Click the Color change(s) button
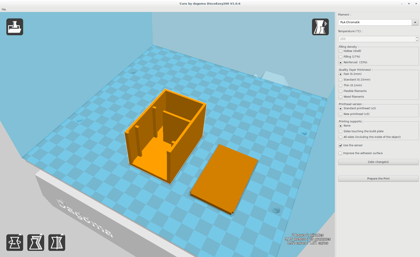The width and height of the screenshot is (420, 257). pyautogui.click(x=378, y=162)
